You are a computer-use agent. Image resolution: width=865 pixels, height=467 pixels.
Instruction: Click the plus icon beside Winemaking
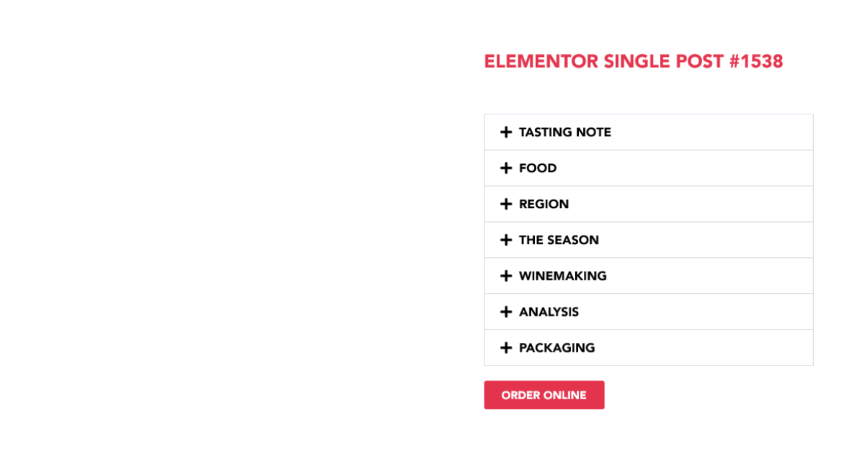coord(506,277)
